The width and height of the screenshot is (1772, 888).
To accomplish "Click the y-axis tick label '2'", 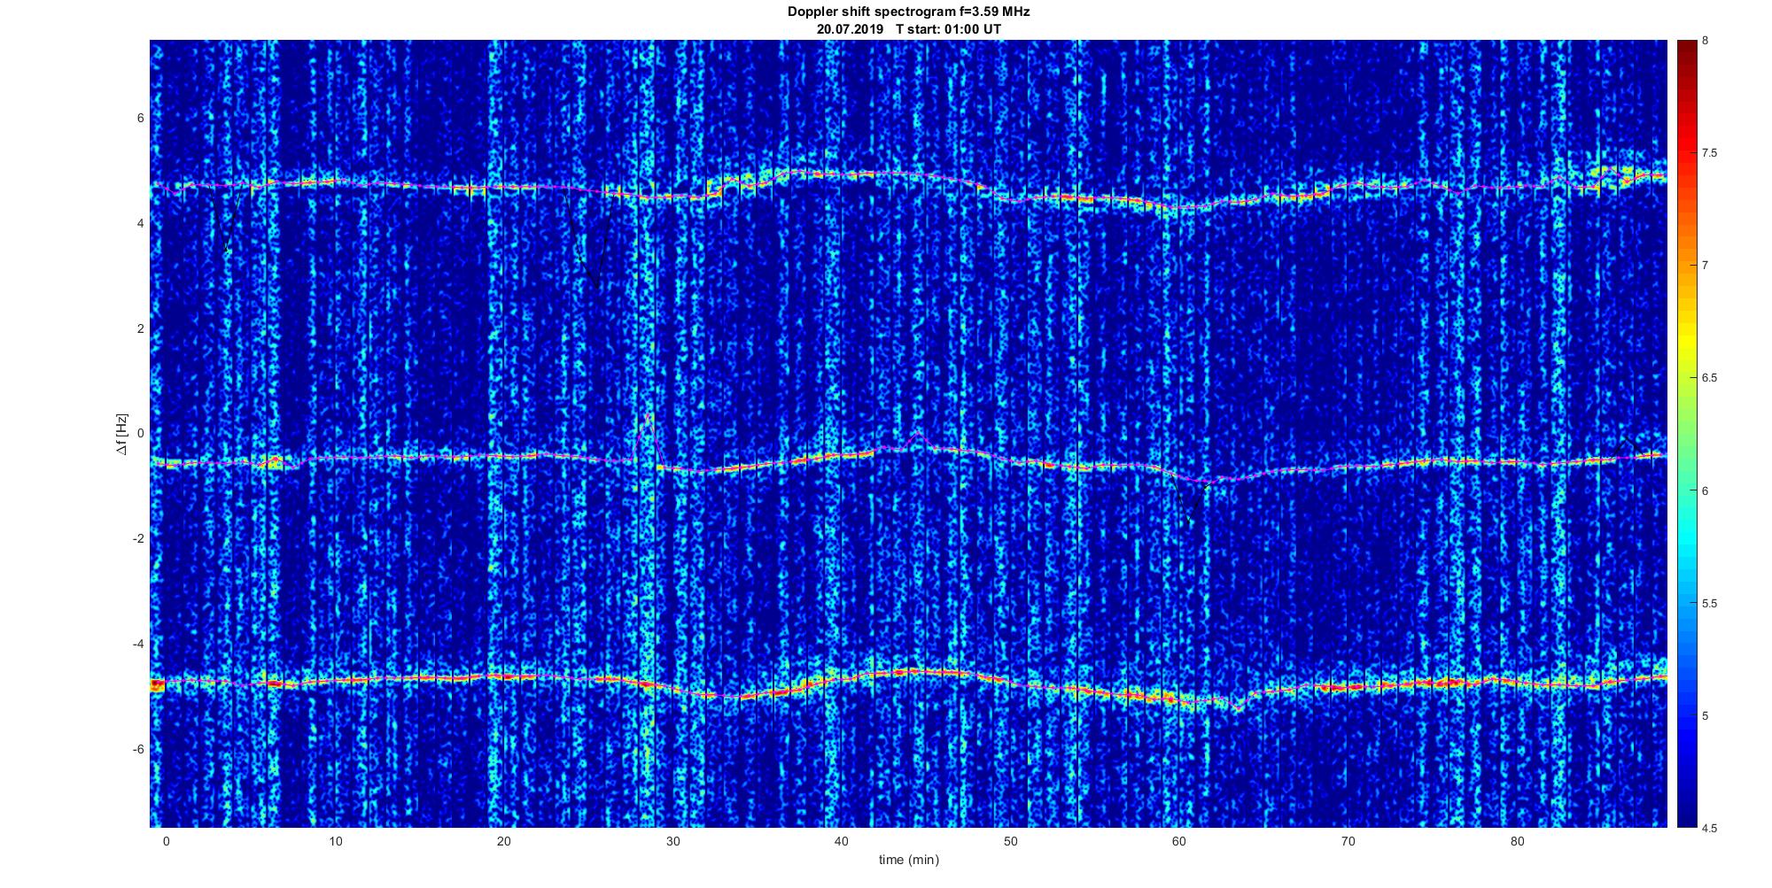I will click(x=140, y=328).
